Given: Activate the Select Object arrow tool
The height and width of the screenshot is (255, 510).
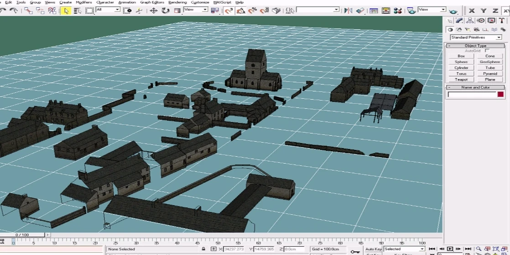Looking at the screenshot, I should click(66, 11).
